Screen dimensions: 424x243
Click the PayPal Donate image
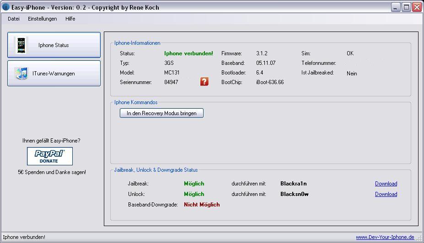[49, 156]
